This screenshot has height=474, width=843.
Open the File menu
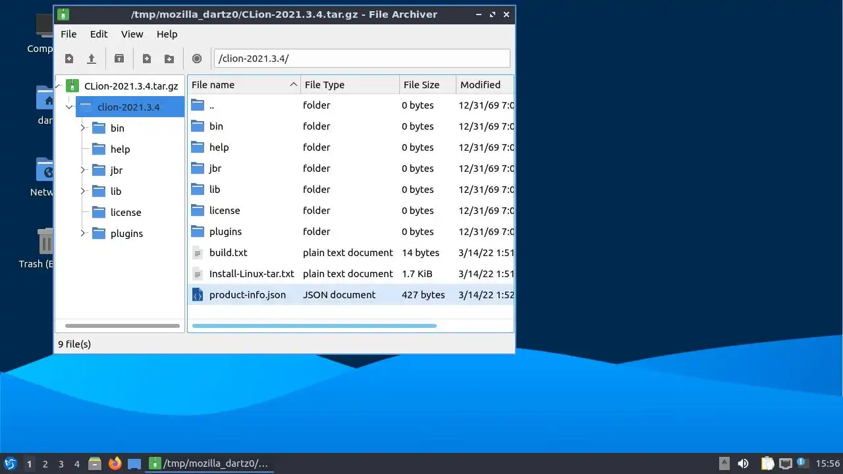(x=68, y=34)
